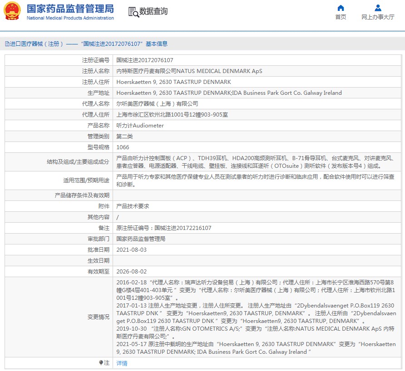Click National Medical Products Administration subtitle
The height and width of the screenshot is (371, 405).
pyautogui.click(x=70, y=18)
